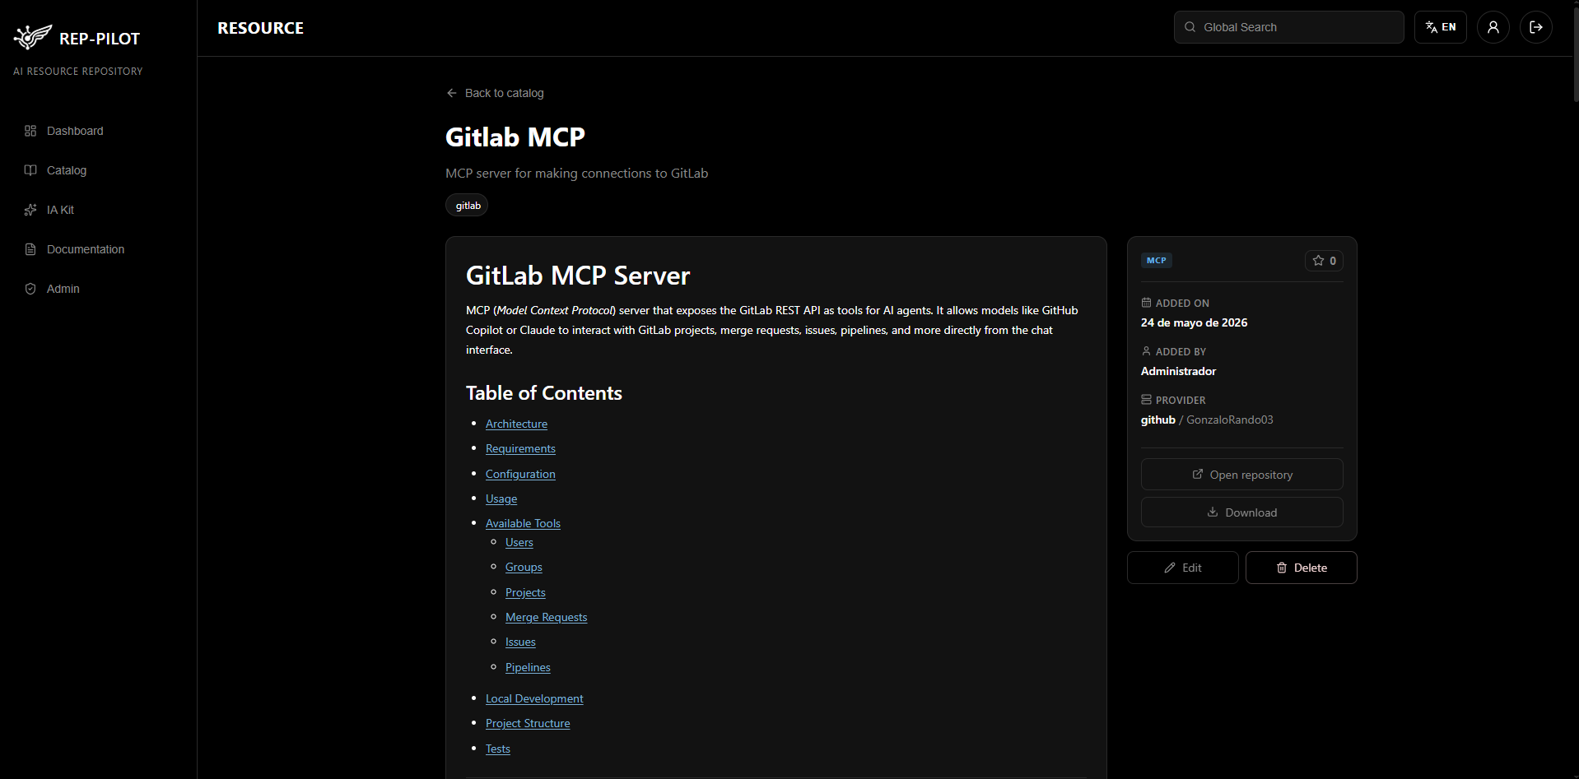The height and width of the screenshot is (779, 1579).
Task: Click 'MCP server for making connections to GitLab'
Action: tap(576, 174)
